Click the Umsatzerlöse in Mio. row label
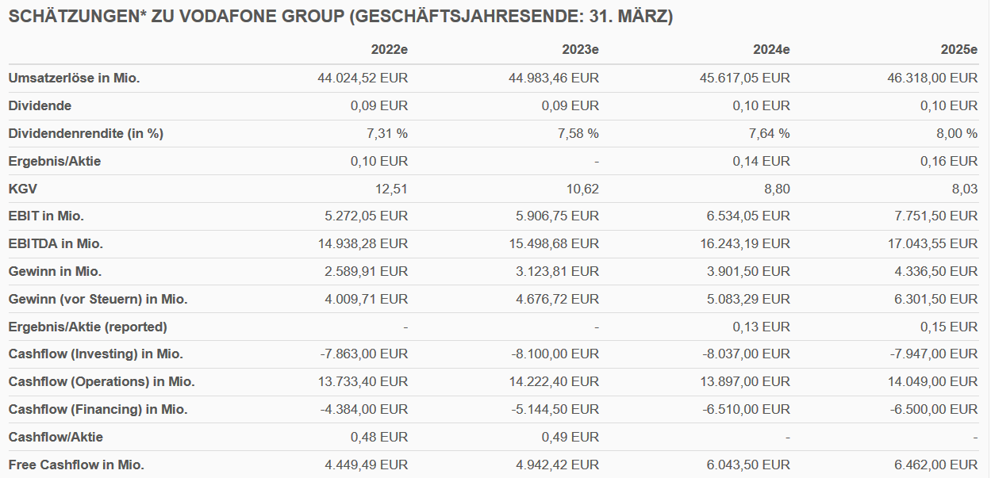Viewport: 991px width, 478px height. pyautogui.click(x=75, y=78)
